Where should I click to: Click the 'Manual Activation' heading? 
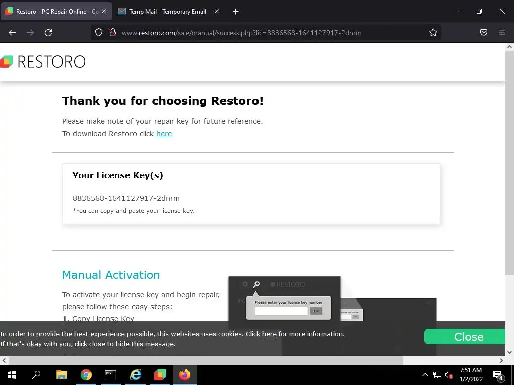pyautogui.click(x=111, y=275)
